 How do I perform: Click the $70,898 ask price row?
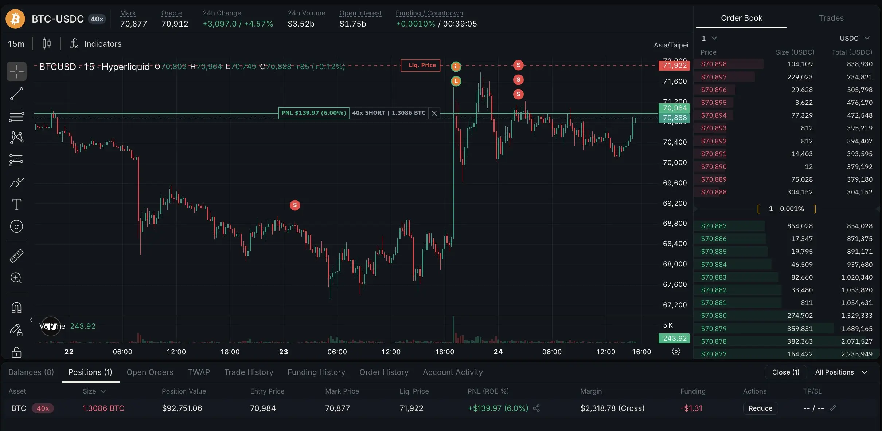pyautogui.click(x=714, y=64)
